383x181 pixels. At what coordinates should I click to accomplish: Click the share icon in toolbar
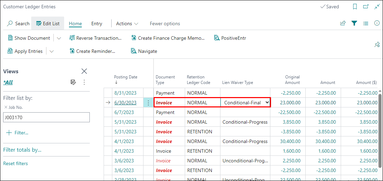(x=343, y=23)
